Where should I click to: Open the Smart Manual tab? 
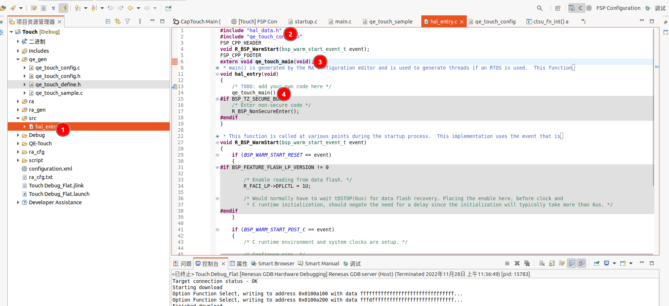[x=319, y=264]
